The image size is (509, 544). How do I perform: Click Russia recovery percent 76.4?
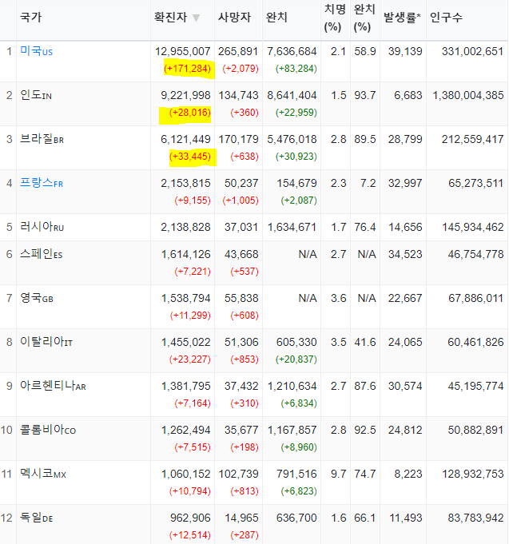click(365, 227)
